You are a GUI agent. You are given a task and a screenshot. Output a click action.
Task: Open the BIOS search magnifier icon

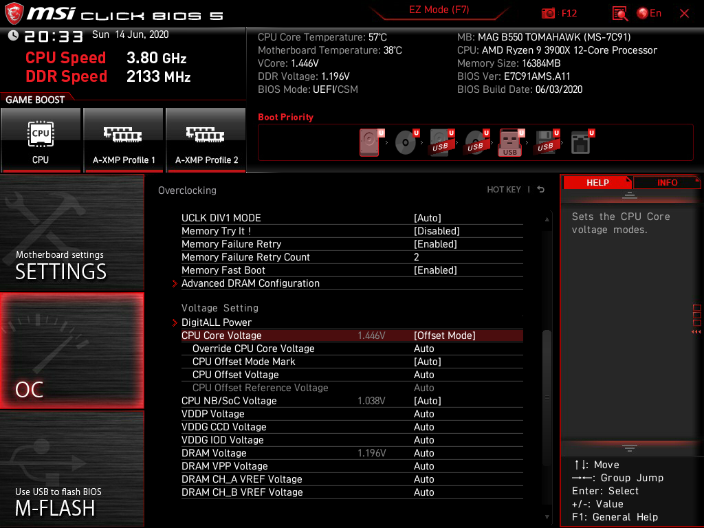pos(619,14)
